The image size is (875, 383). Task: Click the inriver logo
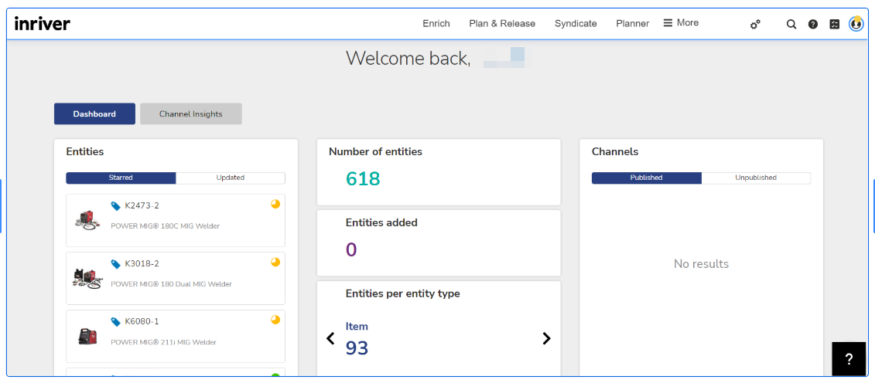43,23
